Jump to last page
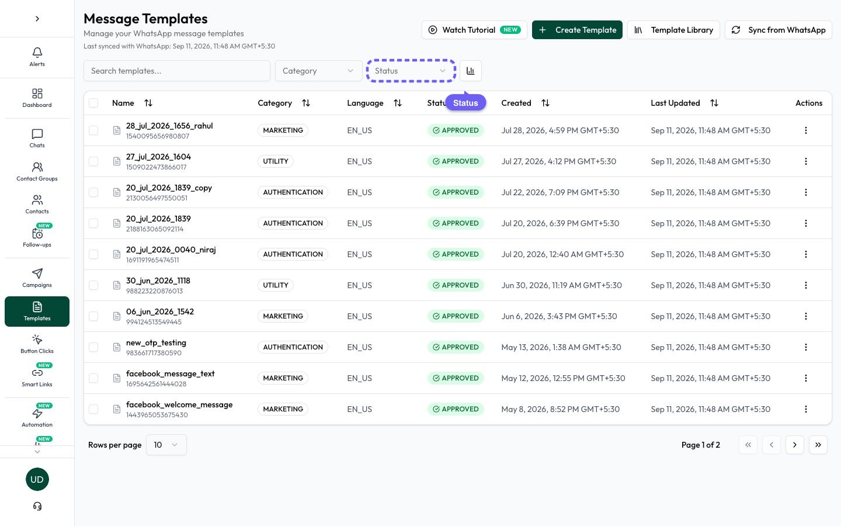 [x=818, y=445]
